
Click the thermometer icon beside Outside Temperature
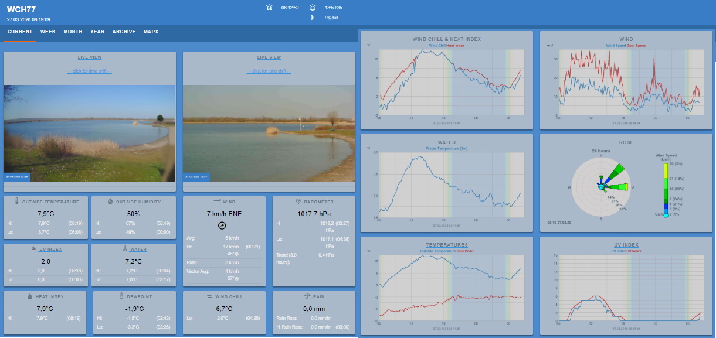(16, 202)
